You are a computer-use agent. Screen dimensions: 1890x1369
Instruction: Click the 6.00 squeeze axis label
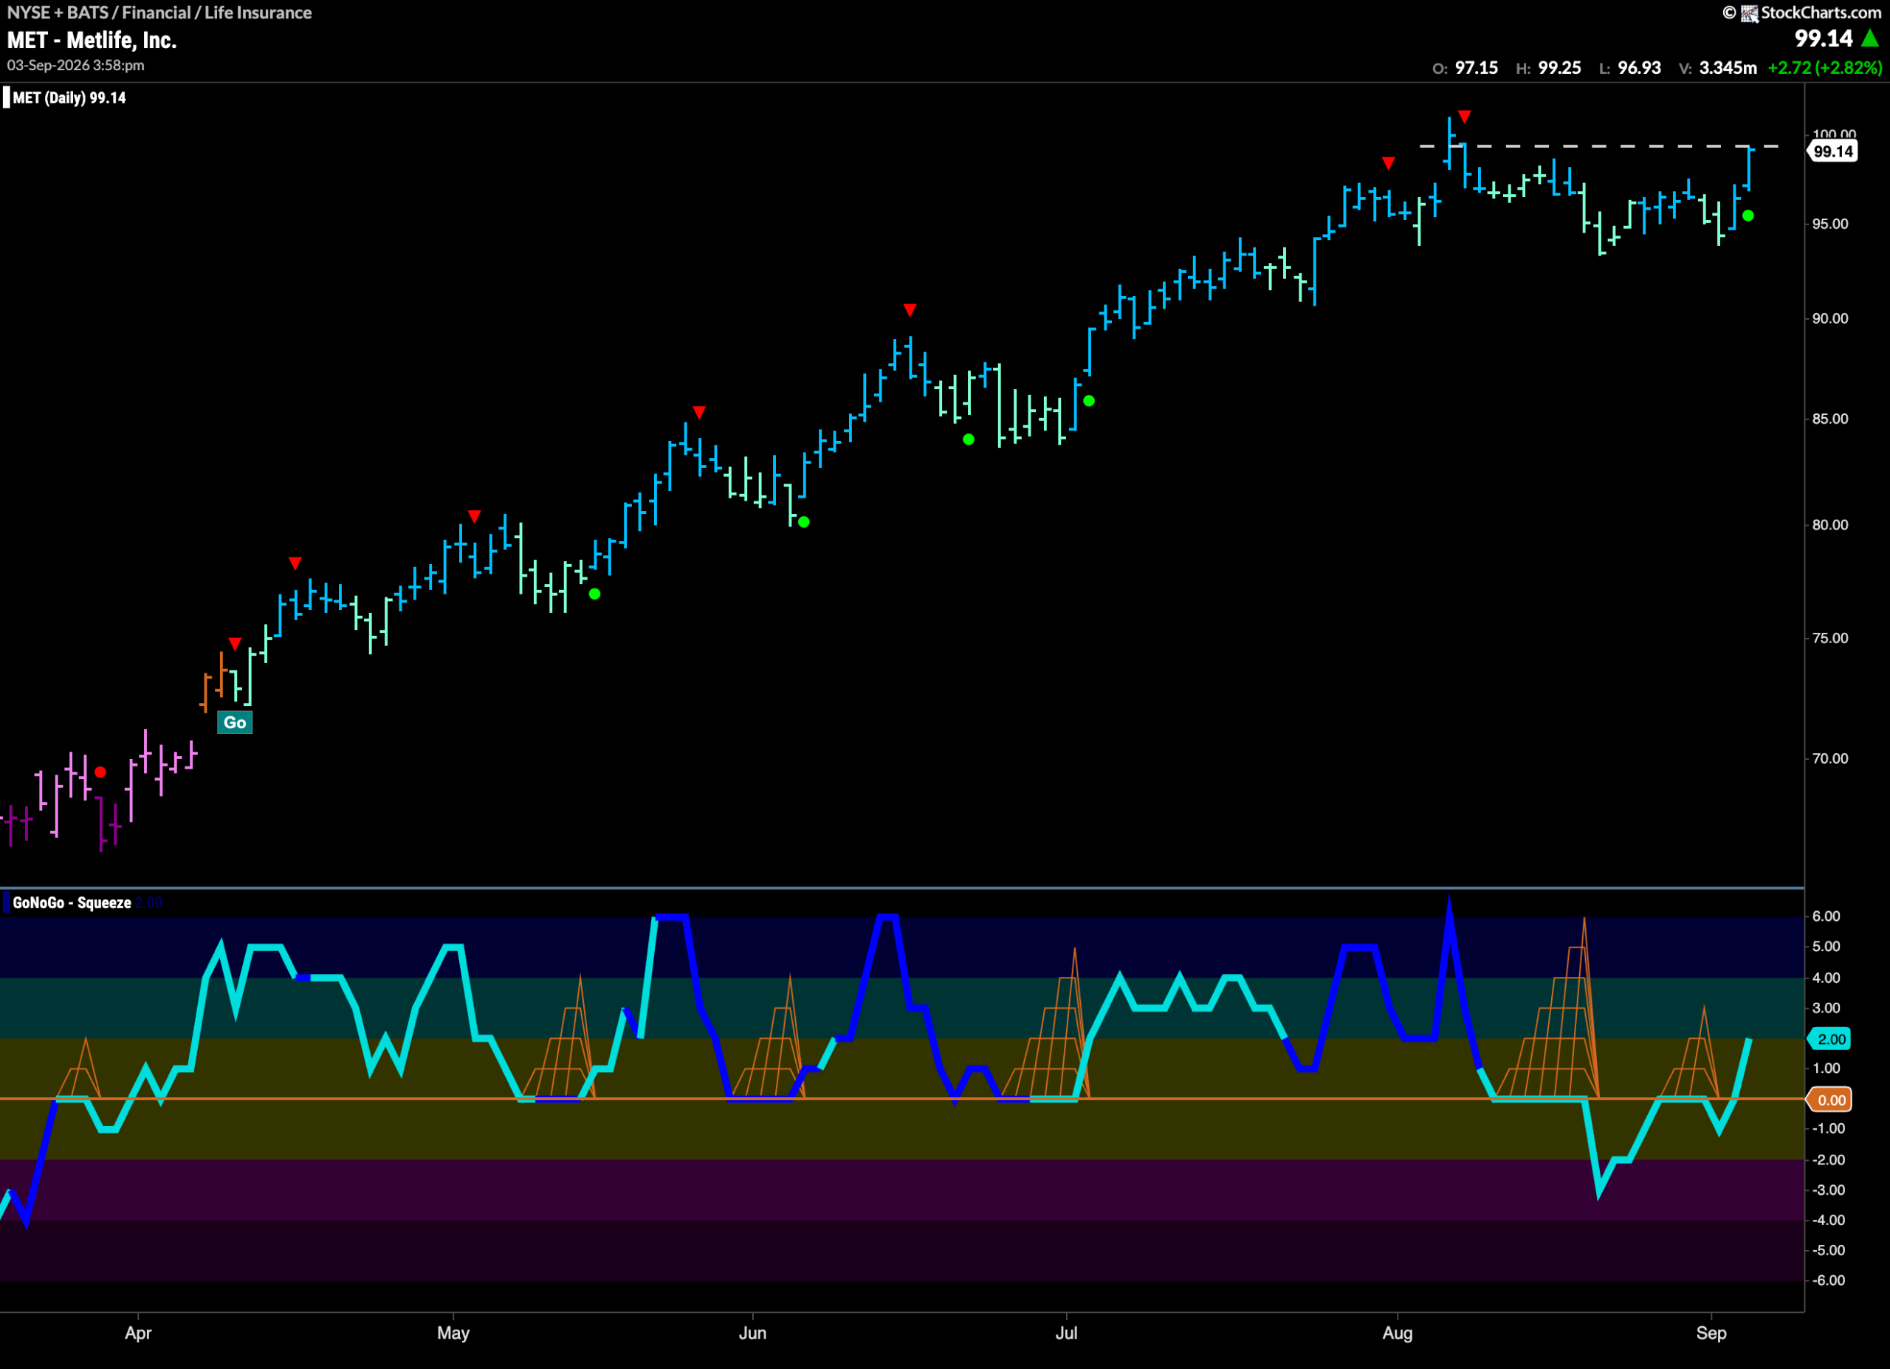pyautogui.click(x=1826, y=916)
